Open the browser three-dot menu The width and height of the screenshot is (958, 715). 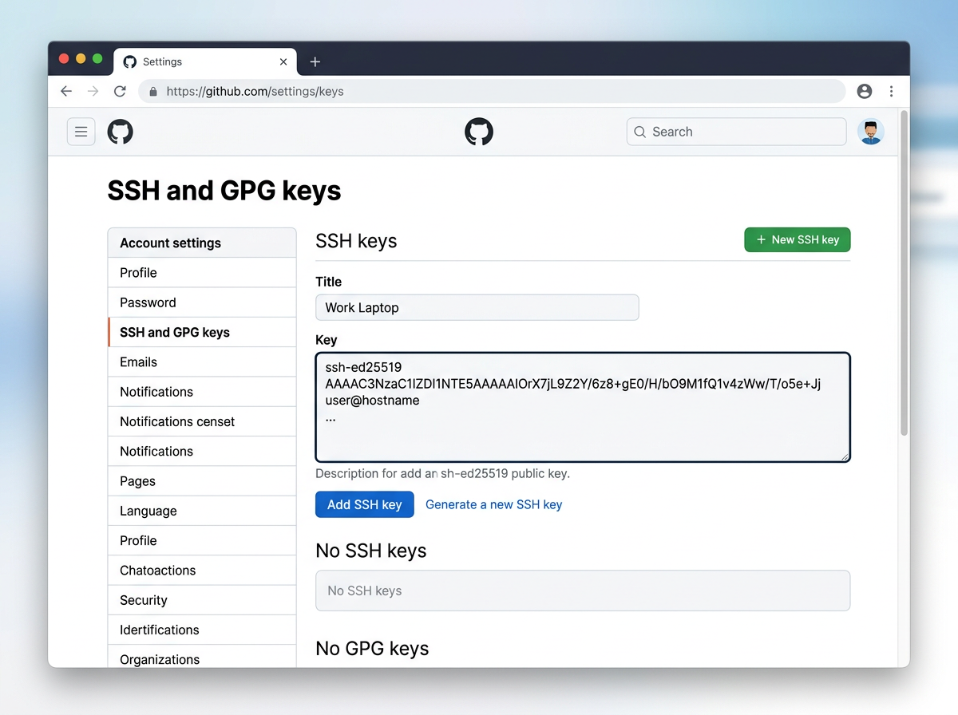(891, 91)
